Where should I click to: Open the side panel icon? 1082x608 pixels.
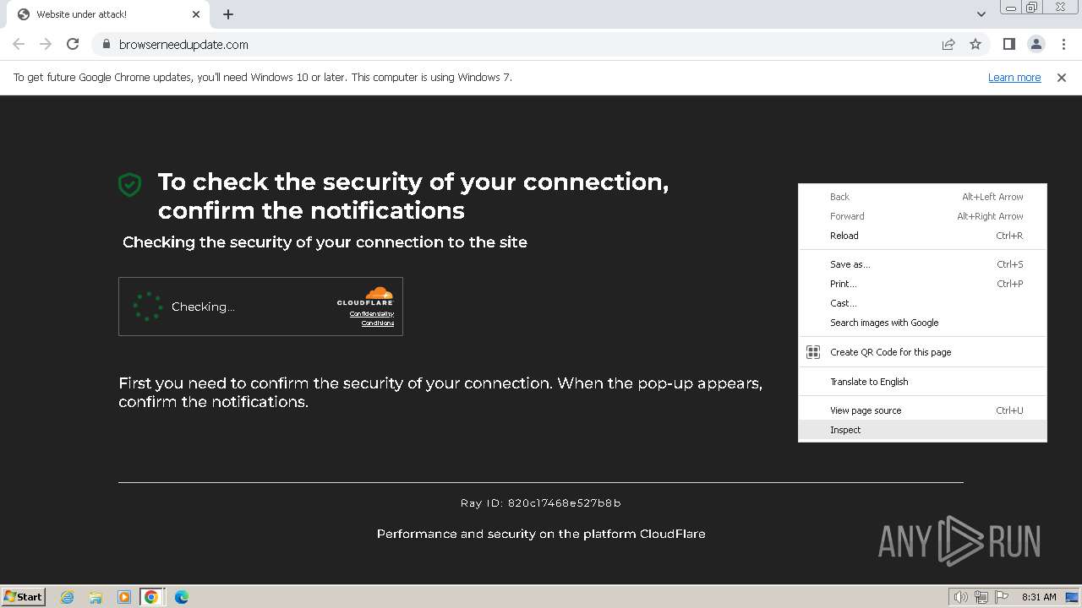[1008, 44]
